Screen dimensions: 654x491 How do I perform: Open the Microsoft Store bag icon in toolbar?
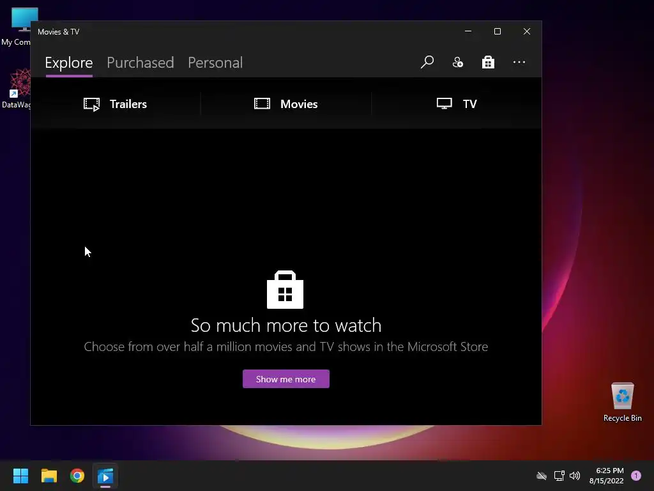pos(488,62)
